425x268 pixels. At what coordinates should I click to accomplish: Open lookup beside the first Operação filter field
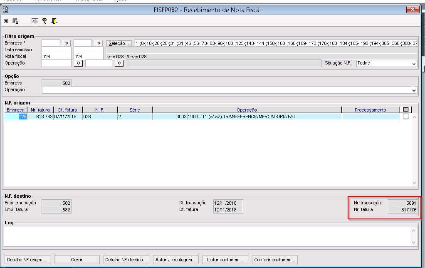point(78,63)
